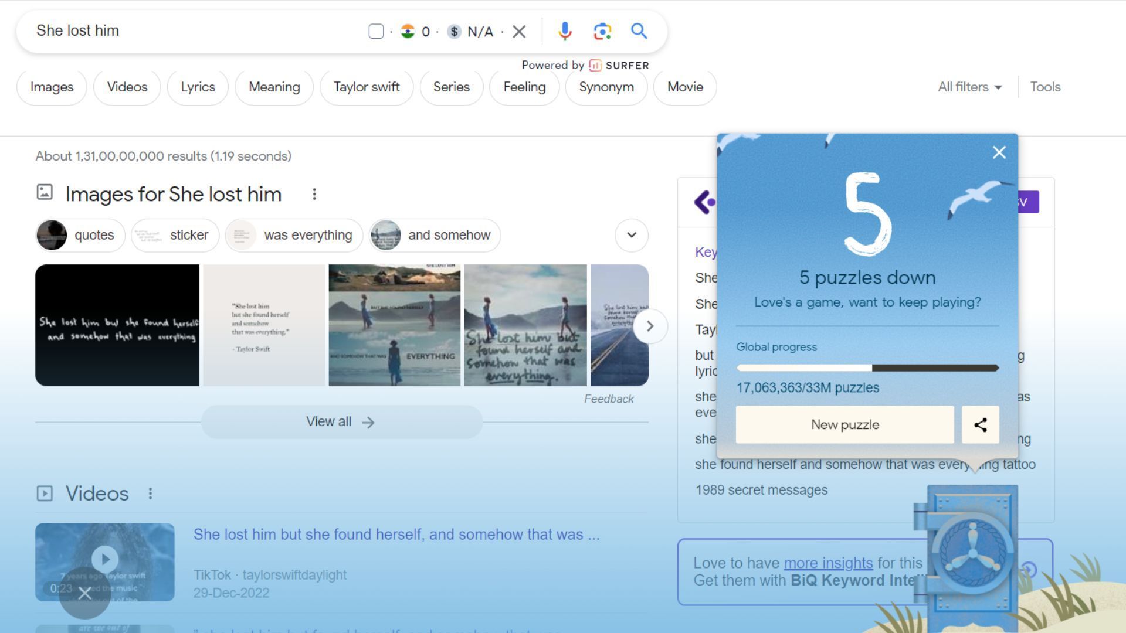Viewport: 1126px width, 633px height.
Task: Click the voice search microphone icon
Action: point(565,31)
